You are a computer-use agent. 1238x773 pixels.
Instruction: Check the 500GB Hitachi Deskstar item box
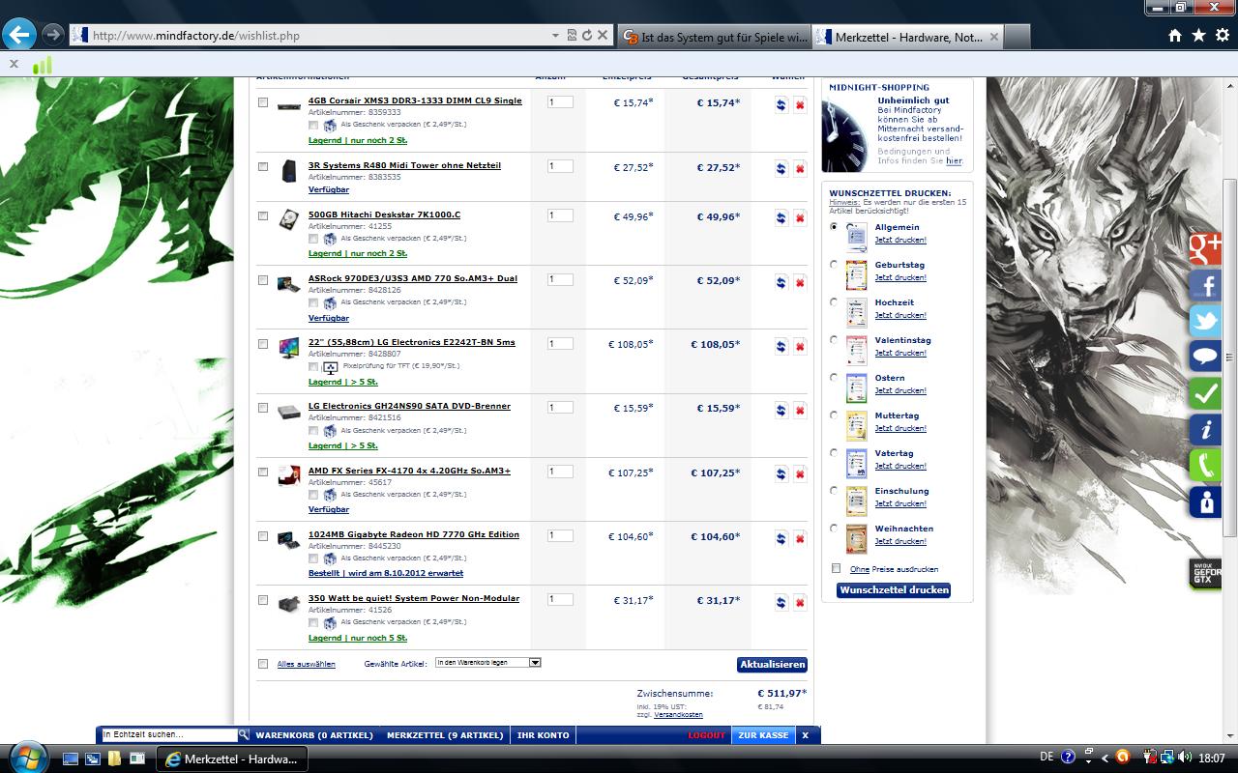click(263, 215)
